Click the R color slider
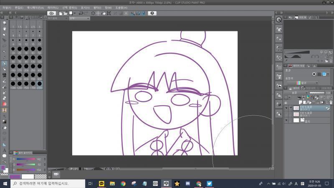 [26, 159]
